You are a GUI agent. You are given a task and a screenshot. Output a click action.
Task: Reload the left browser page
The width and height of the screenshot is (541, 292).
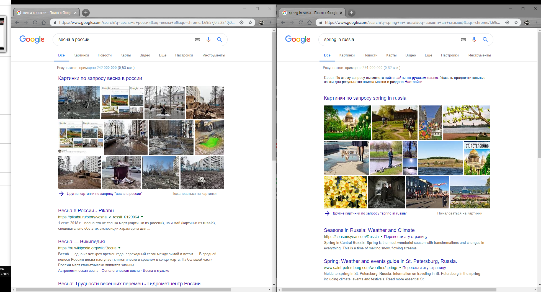point(35,22)
